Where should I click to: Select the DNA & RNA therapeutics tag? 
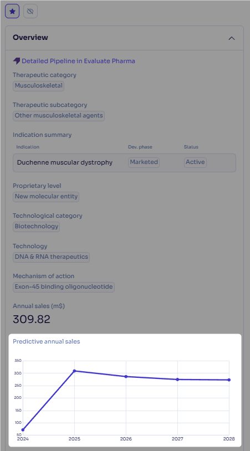51,257
